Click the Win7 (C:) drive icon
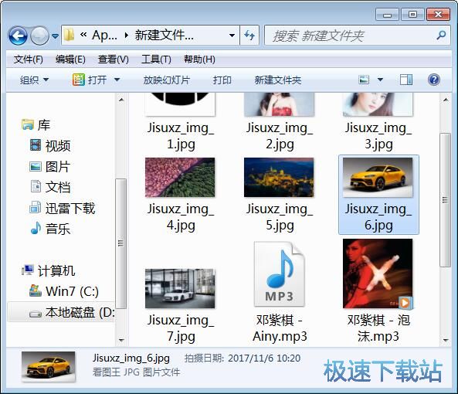Screen dimensions: 458x394 click(36, 290)
